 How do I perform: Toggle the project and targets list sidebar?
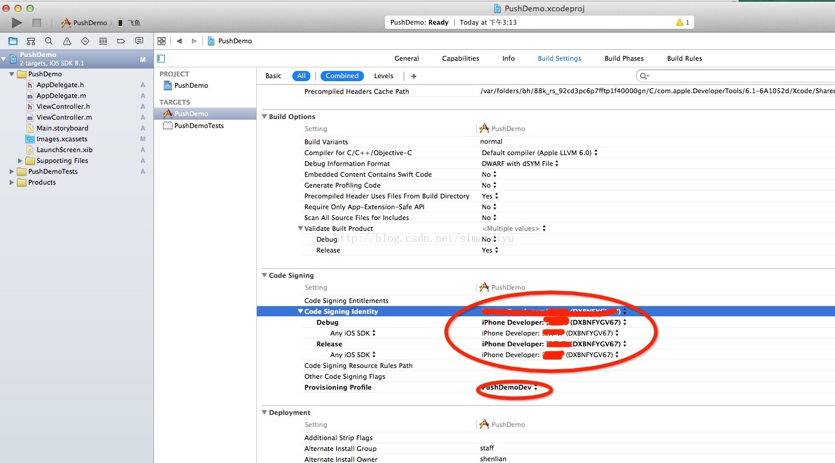pos(161,58)
